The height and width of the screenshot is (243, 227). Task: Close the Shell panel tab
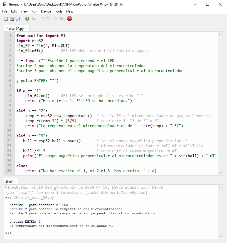tap(15, 181)
